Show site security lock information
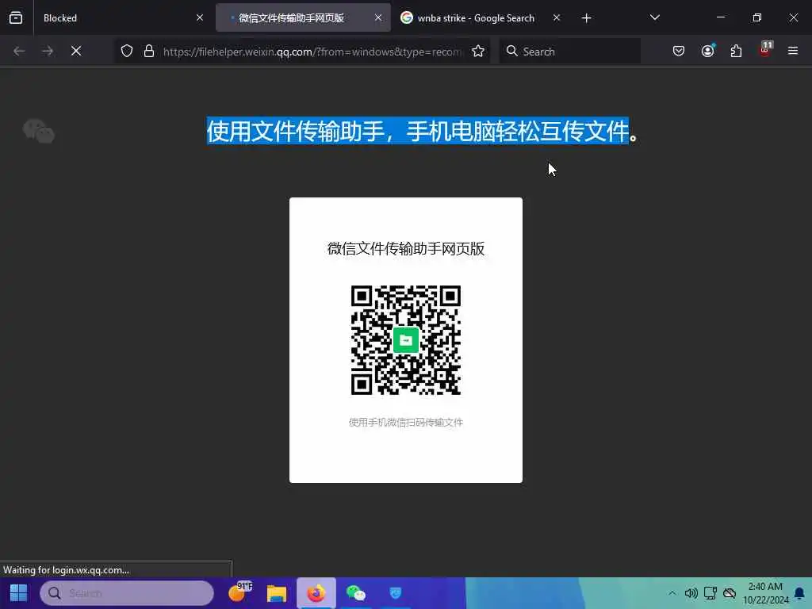 pyautogui.click(x=149, y=52)
